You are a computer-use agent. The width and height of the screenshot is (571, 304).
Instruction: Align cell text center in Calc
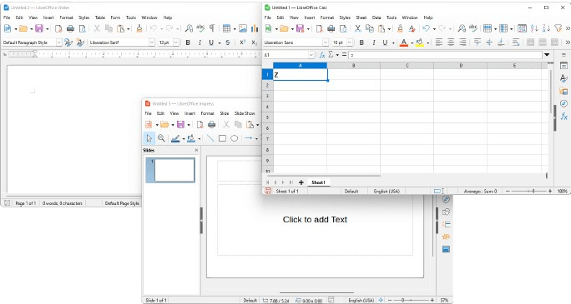pyautogui.click(x=451, y=42)
